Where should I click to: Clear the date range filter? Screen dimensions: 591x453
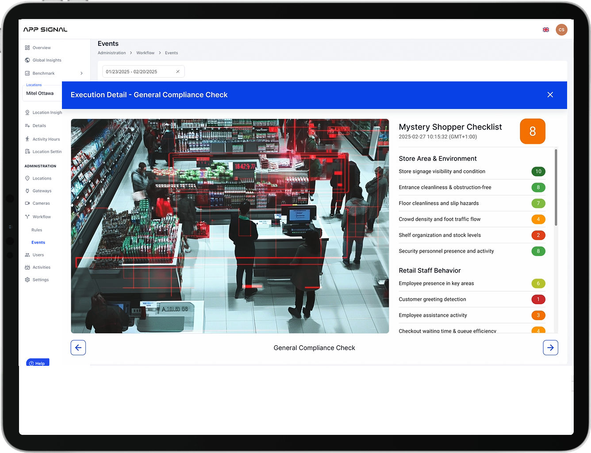(178, 72)
